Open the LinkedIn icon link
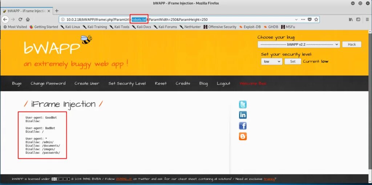The image size is (372, 185). tap(243, 115)
